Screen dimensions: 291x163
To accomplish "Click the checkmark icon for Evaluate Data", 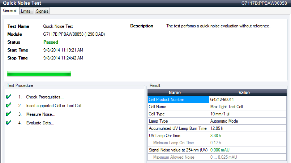I will tap(9, 123).
